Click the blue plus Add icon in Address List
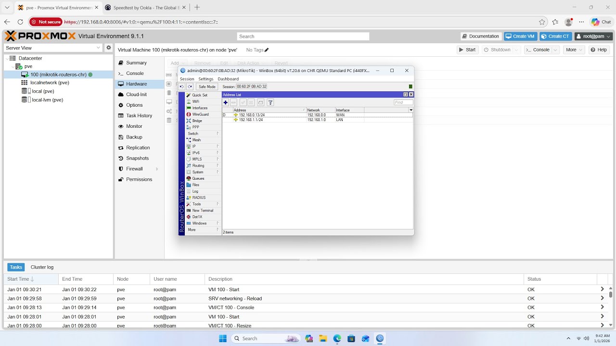This screenshot has height=346, width=616. click(x=226, y=102)
